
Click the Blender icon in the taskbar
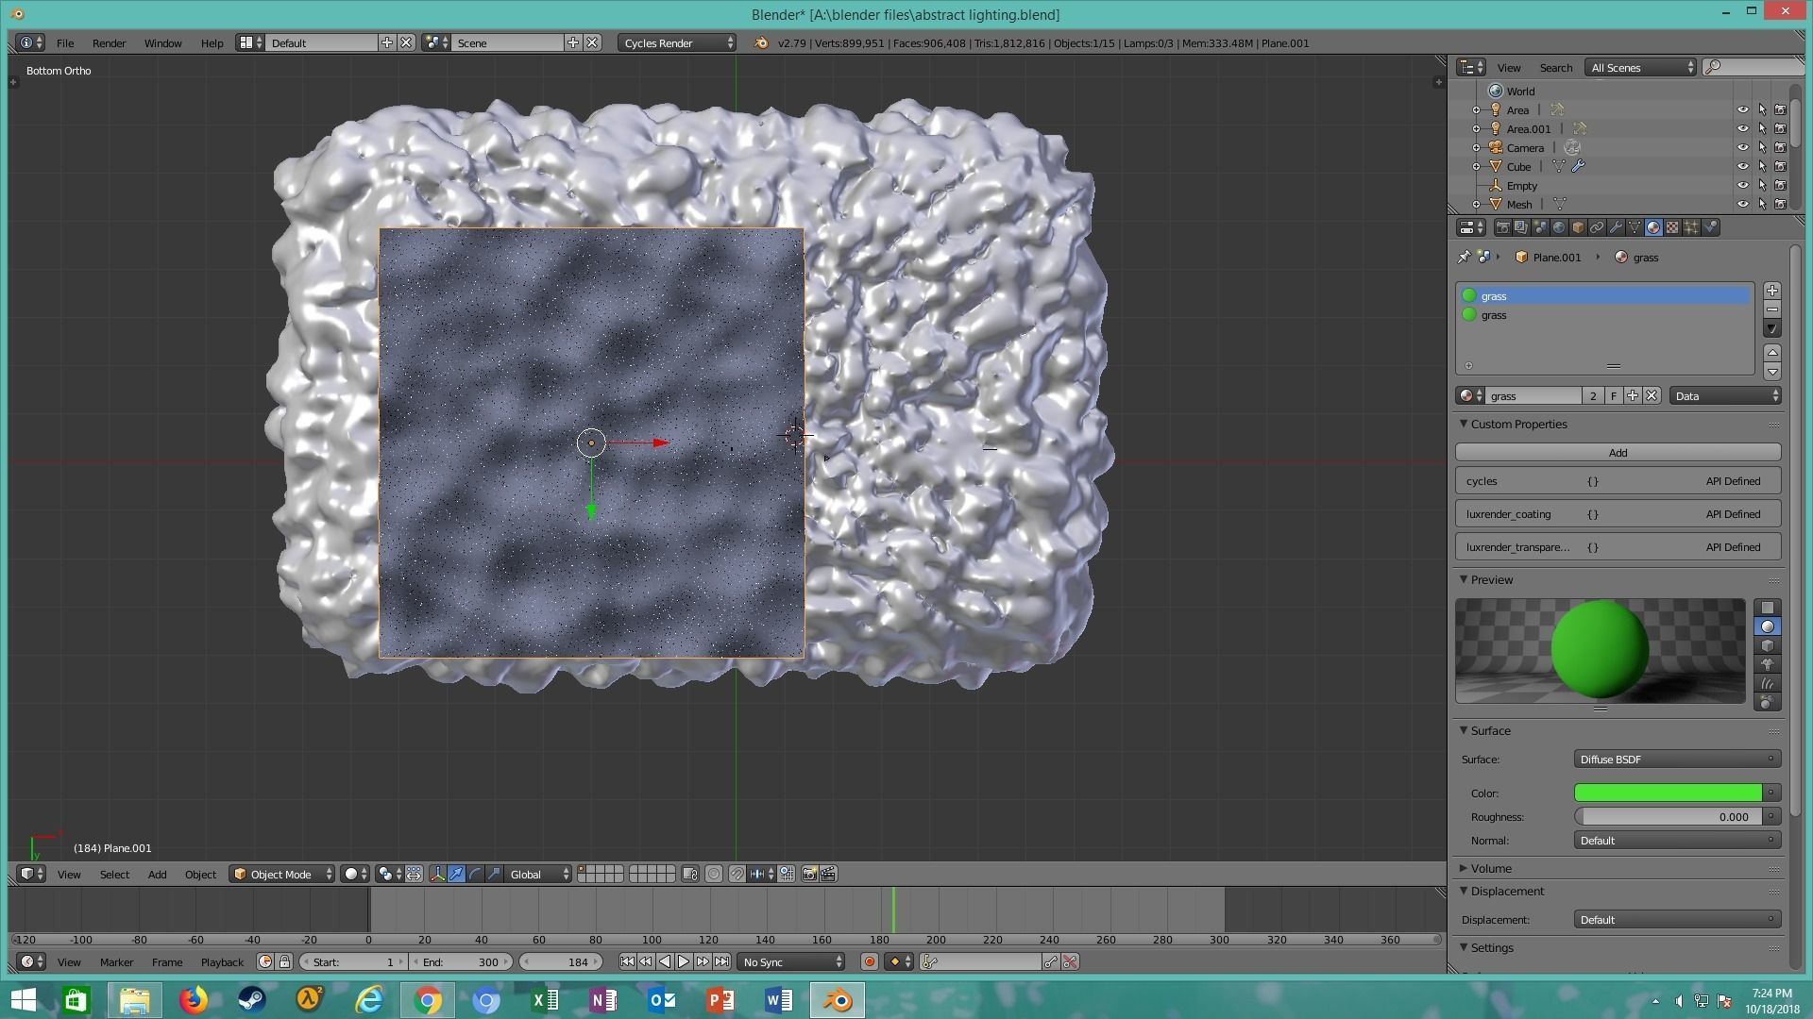(837, 1000)
